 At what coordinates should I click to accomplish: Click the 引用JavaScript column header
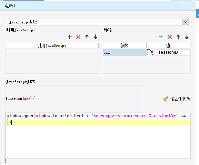point(52,45)
